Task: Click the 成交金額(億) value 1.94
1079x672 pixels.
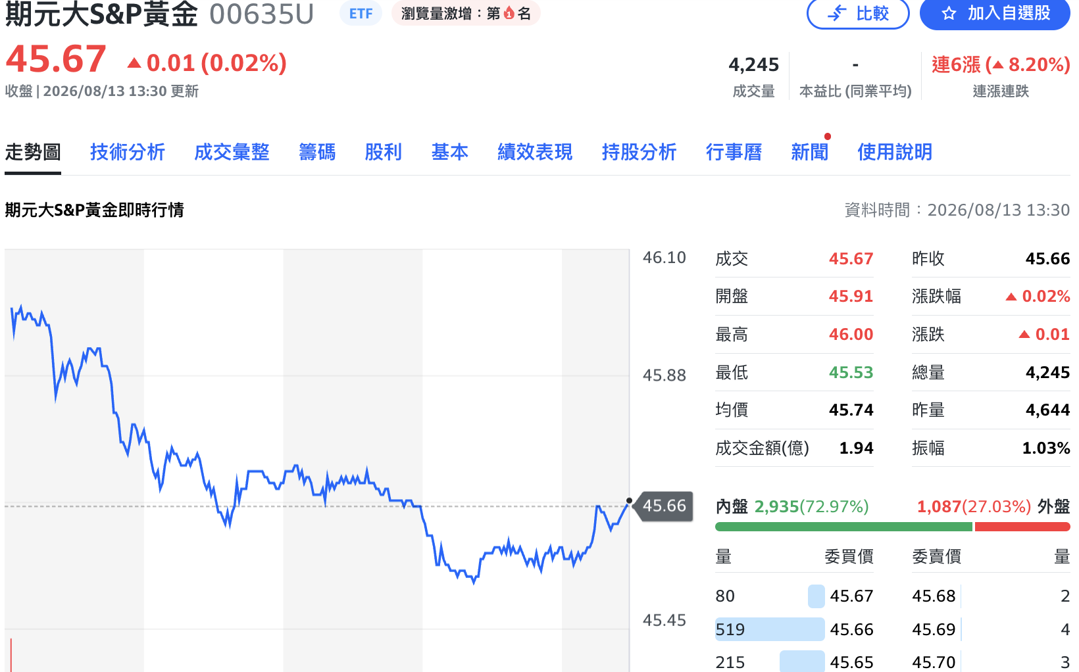Action: [856, 448]
